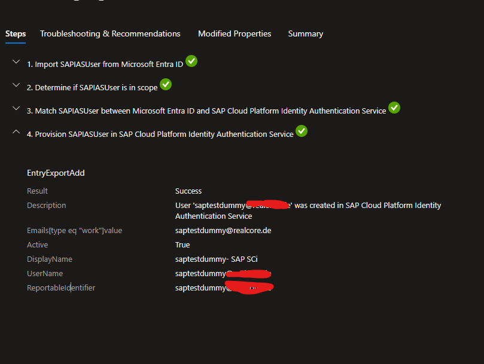Click the saptestdummy@realcore.de email value
The image size is (484, 364).
(x=223, y=231)
